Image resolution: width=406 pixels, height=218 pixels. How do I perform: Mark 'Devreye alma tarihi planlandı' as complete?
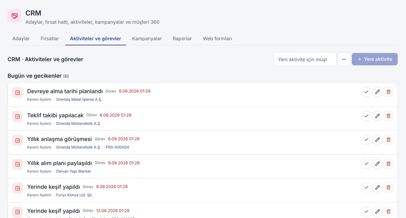[x=366, y=92]
